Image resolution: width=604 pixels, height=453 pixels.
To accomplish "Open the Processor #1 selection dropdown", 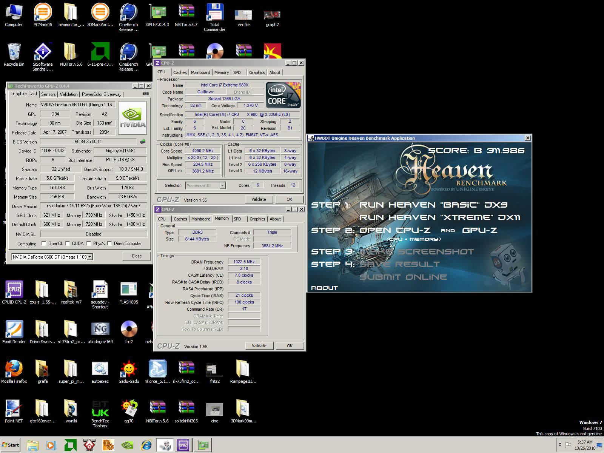I will (222, 185).
